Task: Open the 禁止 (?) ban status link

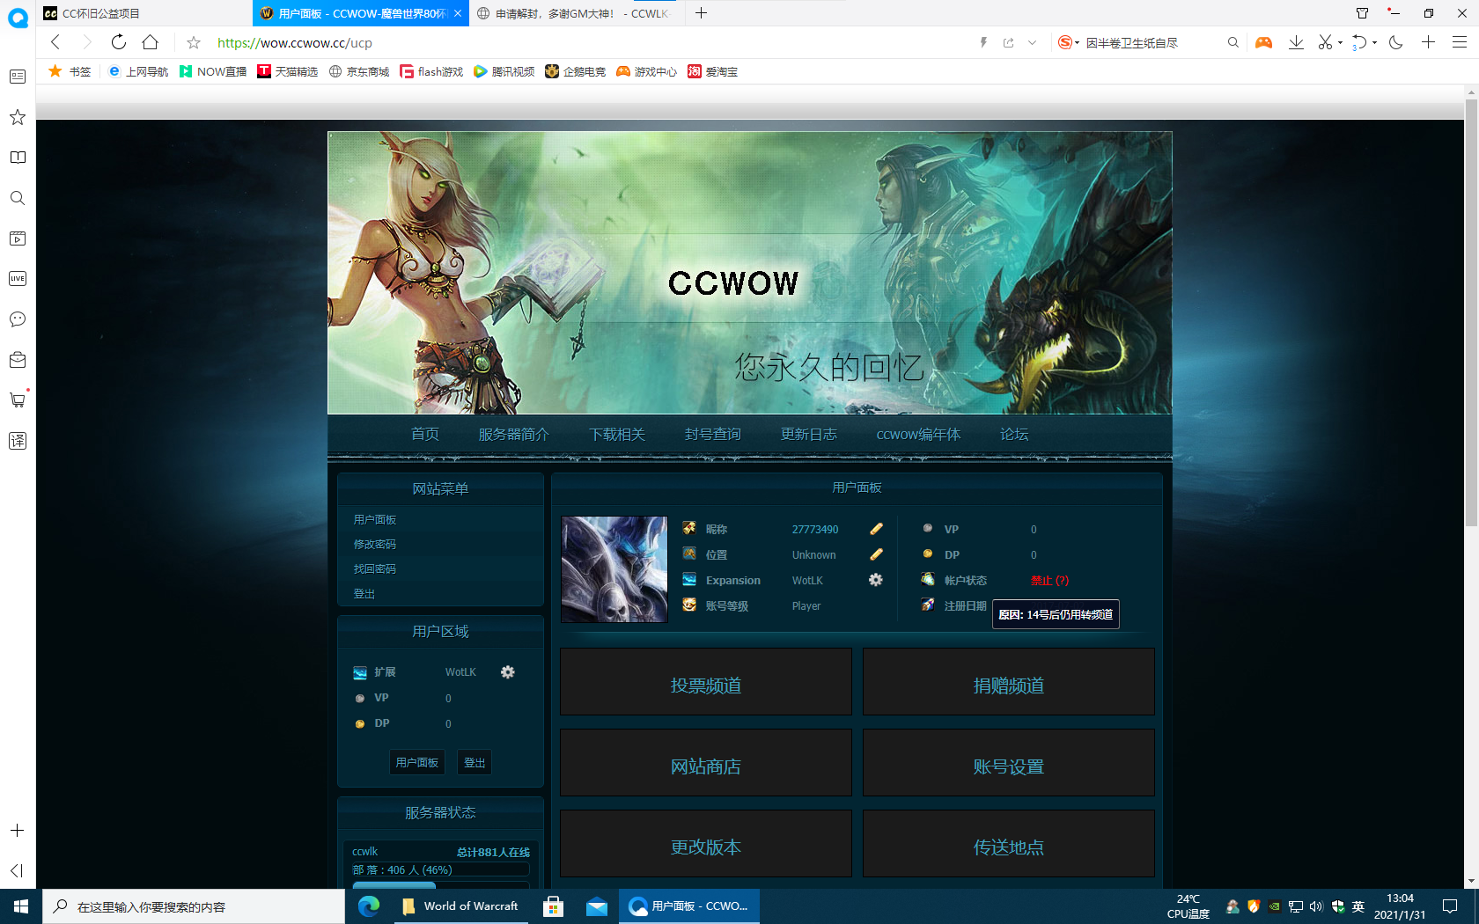Action: pyautogui.click(x=1049, y=580)
